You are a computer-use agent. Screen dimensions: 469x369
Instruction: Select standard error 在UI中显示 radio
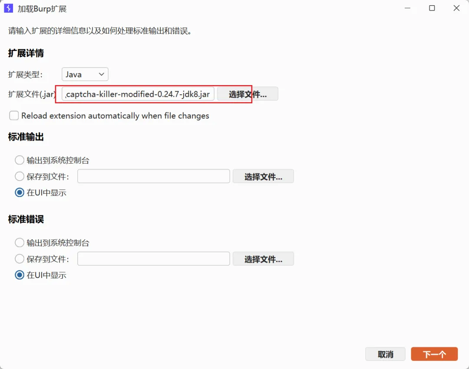click(x=20, y=275)
